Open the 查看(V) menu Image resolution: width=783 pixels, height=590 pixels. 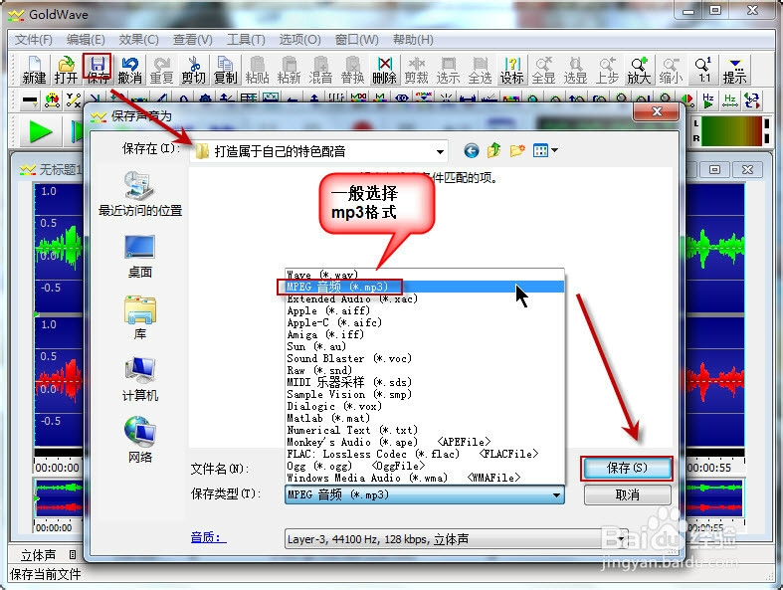tap(192, 40)
